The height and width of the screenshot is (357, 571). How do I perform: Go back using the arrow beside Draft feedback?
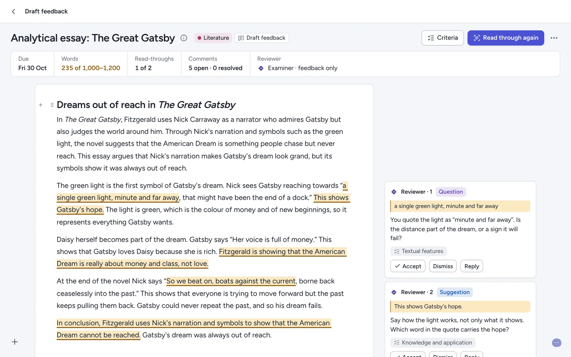pyautogui.click(x=14, y=11)
